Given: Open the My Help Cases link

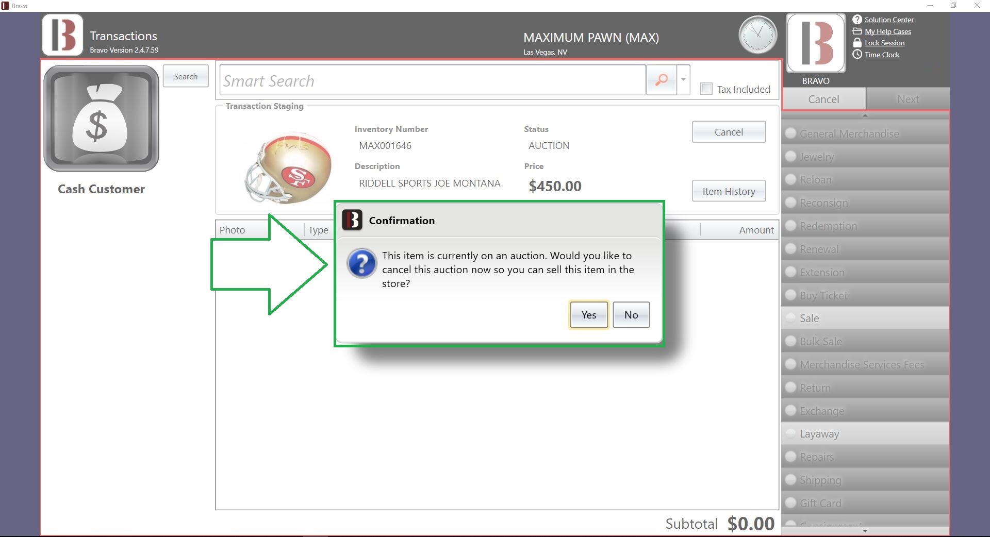Looking at the screenshot, I should 888,31.
